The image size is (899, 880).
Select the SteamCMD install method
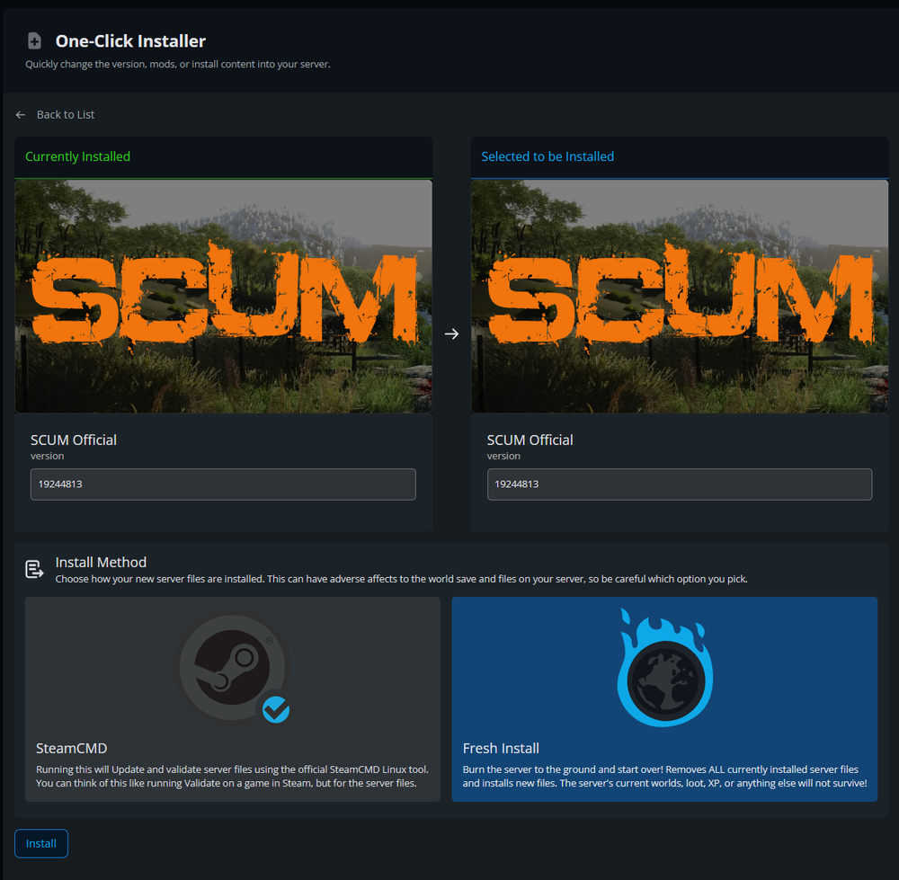(x=233, y=699)
